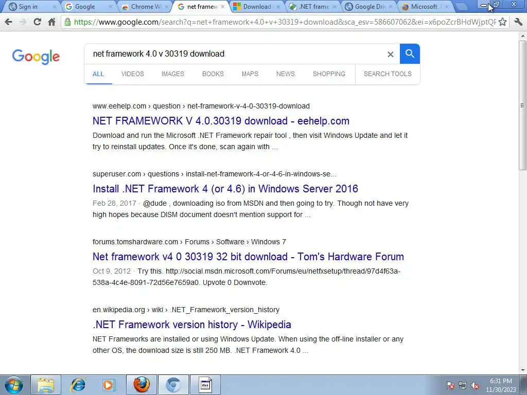Close the Chrome Web Store tab

[x=166, y=7]
